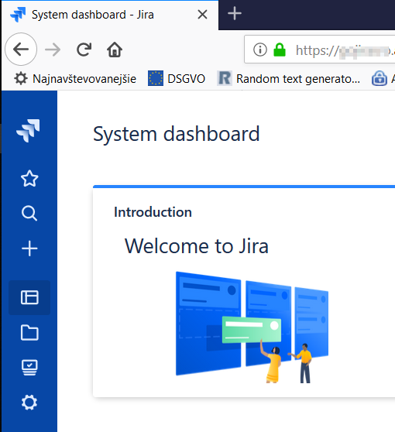The height and width of the screenshot is (432, 395).
Task: Open the Projects folder icon
Action: pos(29,333)
